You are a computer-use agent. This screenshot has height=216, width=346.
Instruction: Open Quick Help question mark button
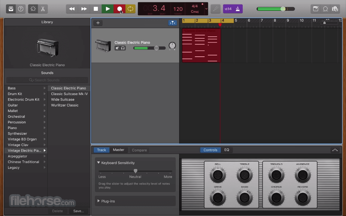click(20, 9)
